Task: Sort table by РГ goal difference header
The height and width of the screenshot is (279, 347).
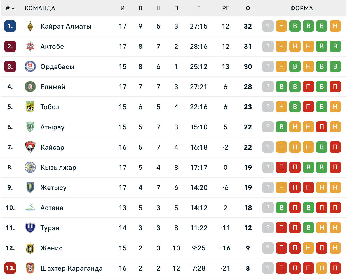Action: tap(226, 8)
